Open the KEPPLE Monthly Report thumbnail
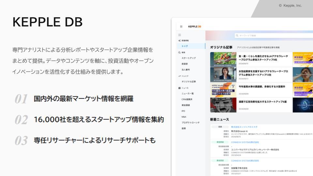The height and width of the screenshot is (176, 313). click(223, 90)
